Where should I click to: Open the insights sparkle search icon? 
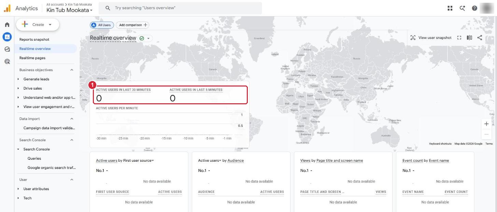pos(462,8)
